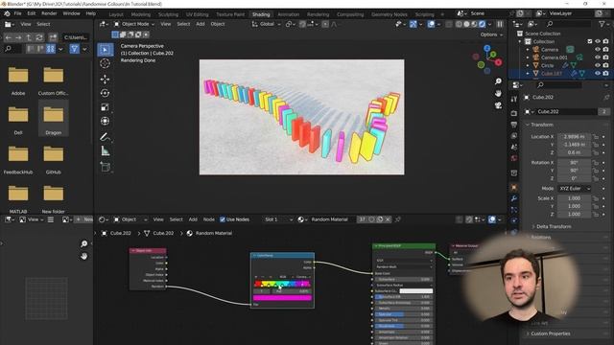This screenshot has width=614, height=345.
Task: Open the GitHub folder
Action: (x=54, y=158)
